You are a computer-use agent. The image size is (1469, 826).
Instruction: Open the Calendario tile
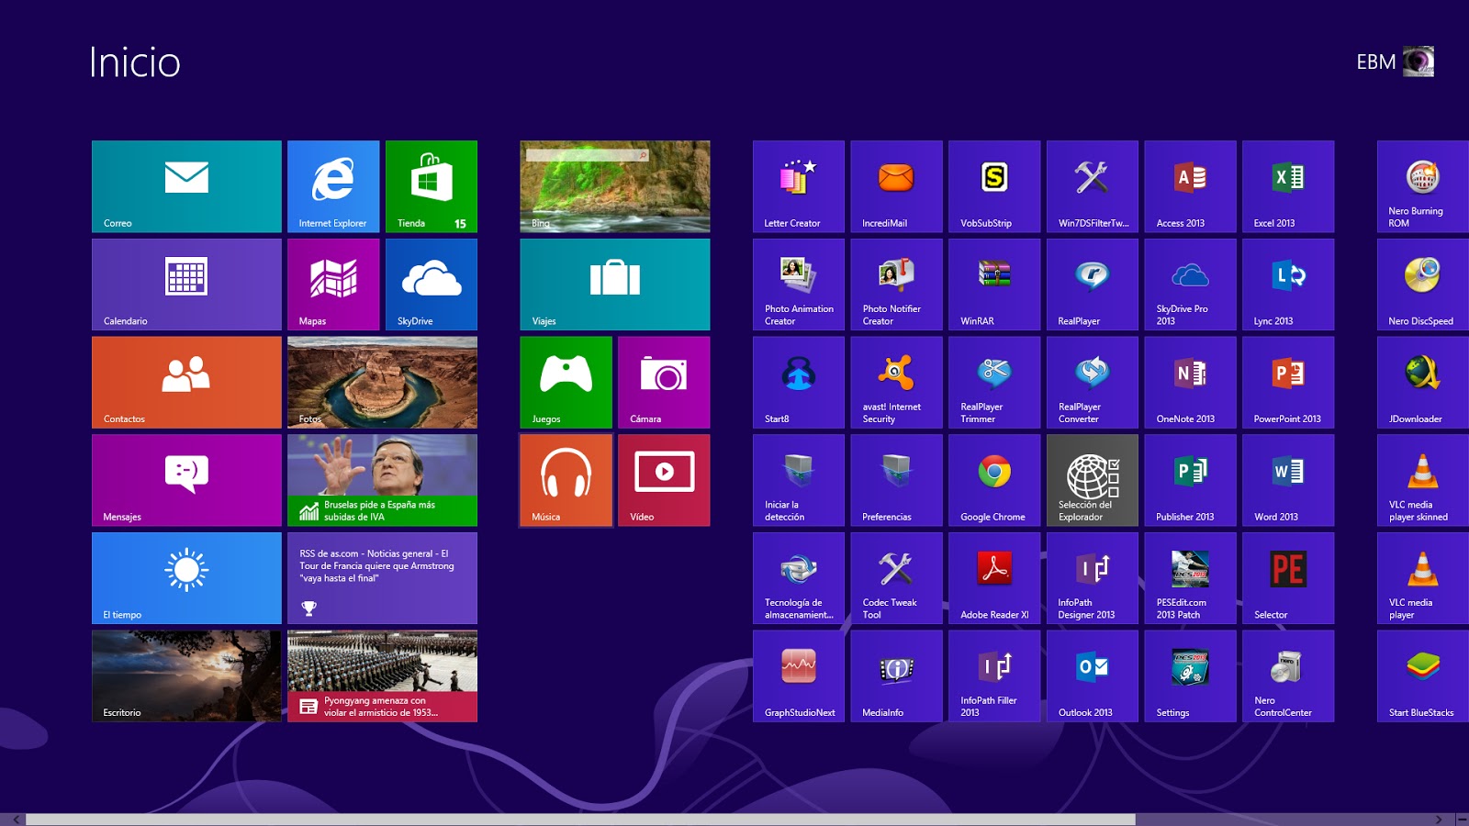tap(186, 285)
